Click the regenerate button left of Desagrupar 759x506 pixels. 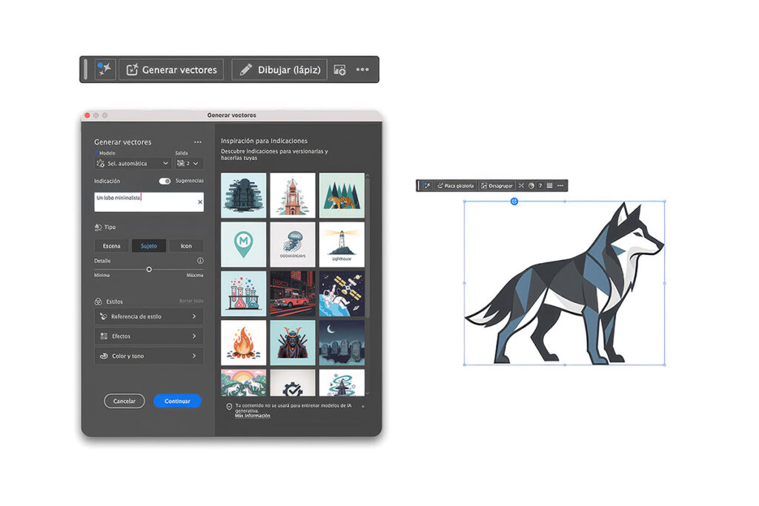pos(455,186)
